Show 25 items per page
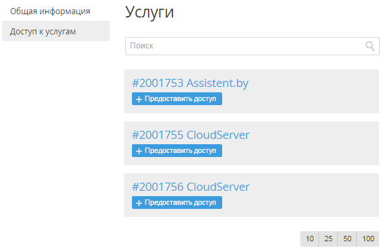Screen dimensions: 381x248 coord(328,239)
